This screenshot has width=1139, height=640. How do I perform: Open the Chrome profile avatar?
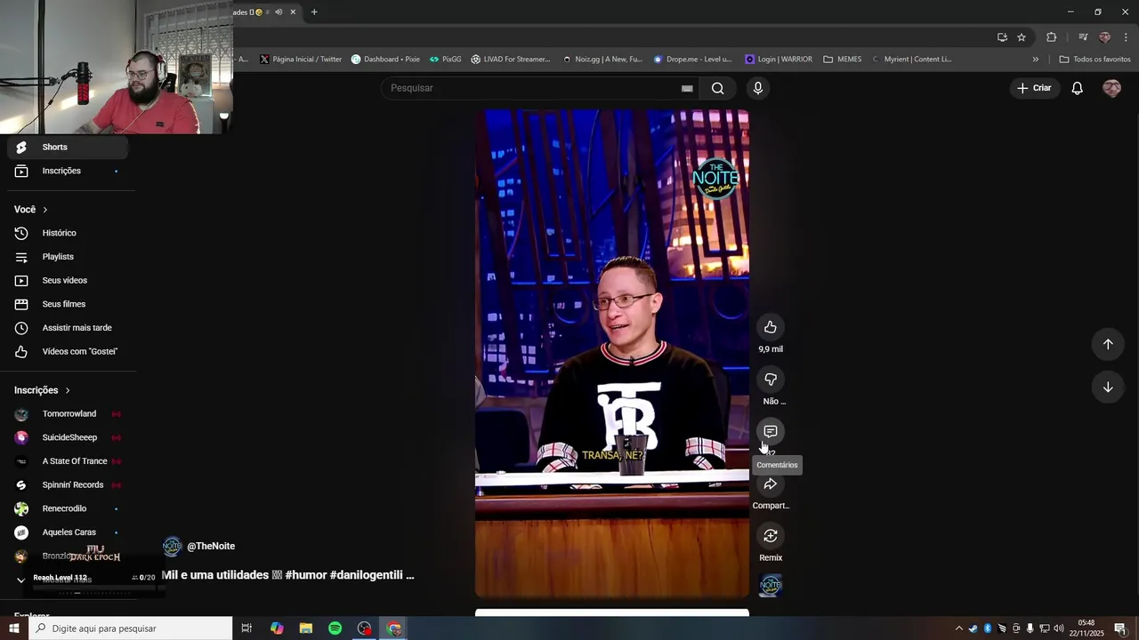(x=1104, y=37)
